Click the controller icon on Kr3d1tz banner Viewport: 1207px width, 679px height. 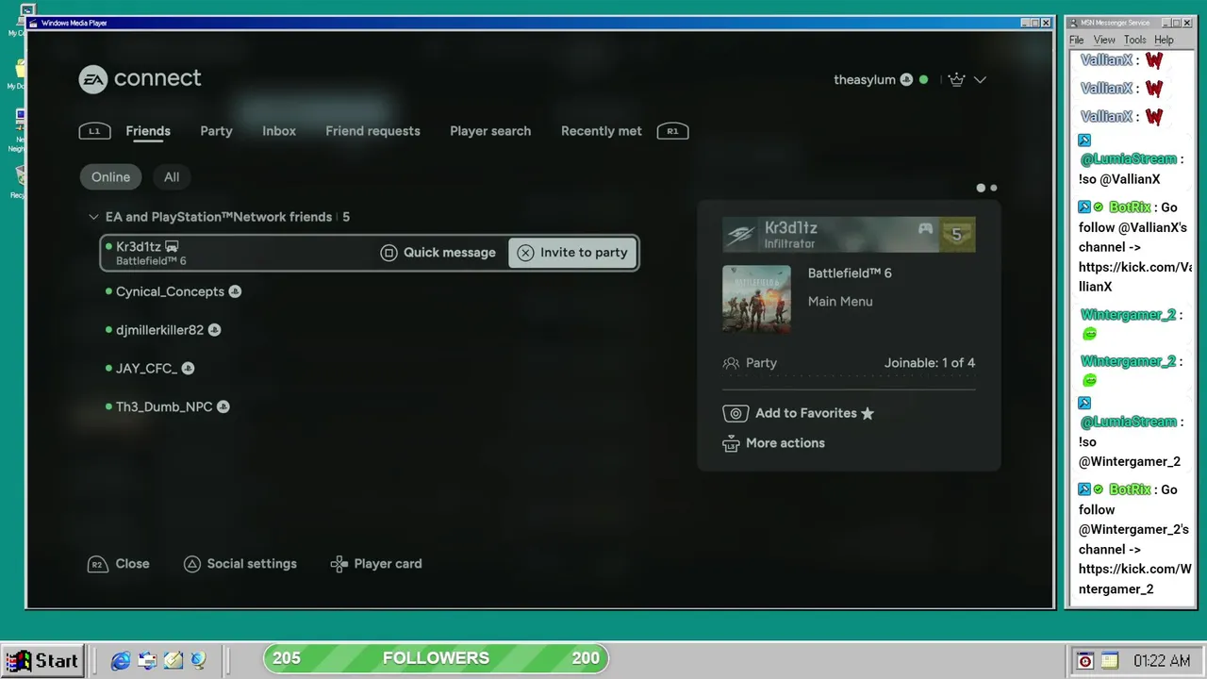[926, 228]
